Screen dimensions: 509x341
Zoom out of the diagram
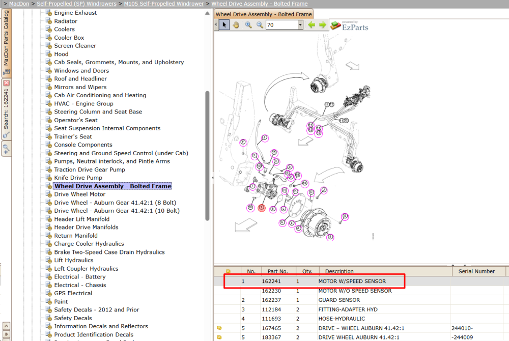pos(260,25)
